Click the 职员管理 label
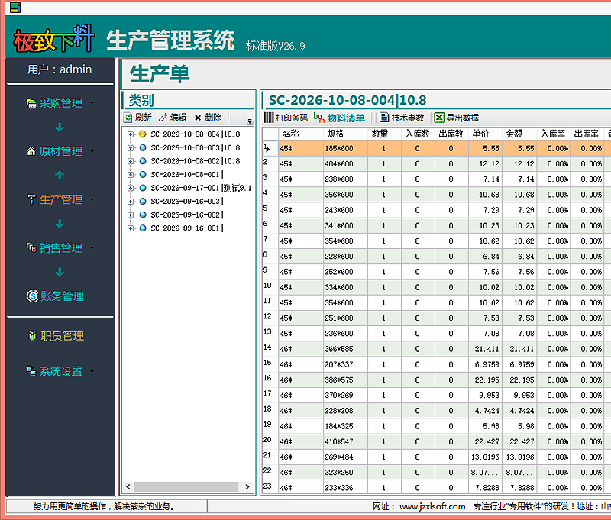The height and width of the screenshot is (520, 611). (63, 336)
